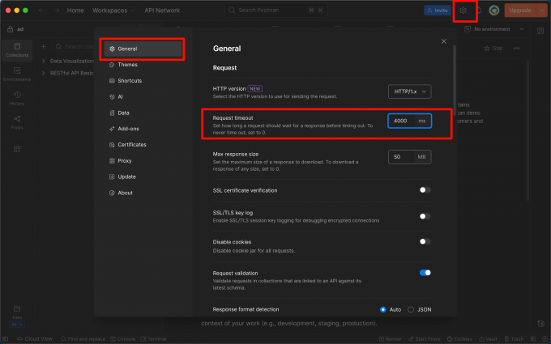Screen dimensions: 551x344
Task: Click the settings dialog scrollbar
Action: point(455,81)
